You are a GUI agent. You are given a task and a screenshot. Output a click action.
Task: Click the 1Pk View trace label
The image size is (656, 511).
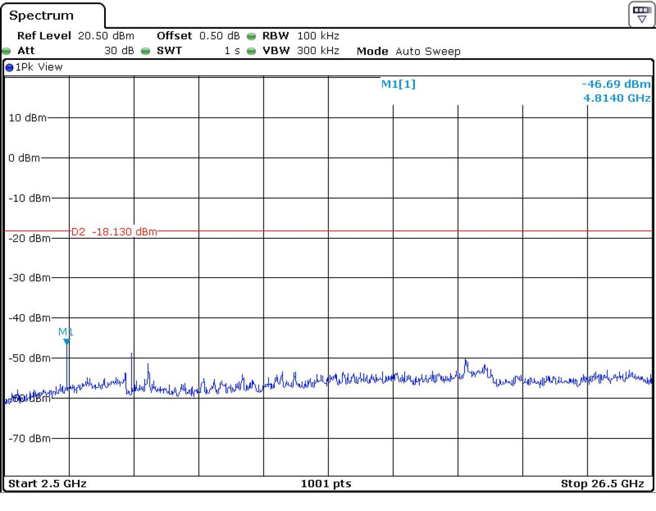click(39, 67)
